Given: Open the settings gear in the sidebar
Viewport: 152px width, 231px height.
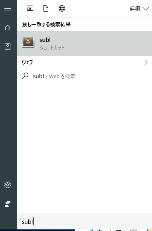Looking at the screenshot, I should (x=8, y=185).
